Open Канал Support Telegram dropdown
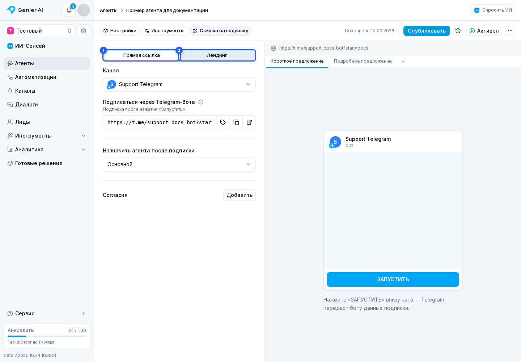Viewport: 521px width, 362px height. click(x=179, y=84)
